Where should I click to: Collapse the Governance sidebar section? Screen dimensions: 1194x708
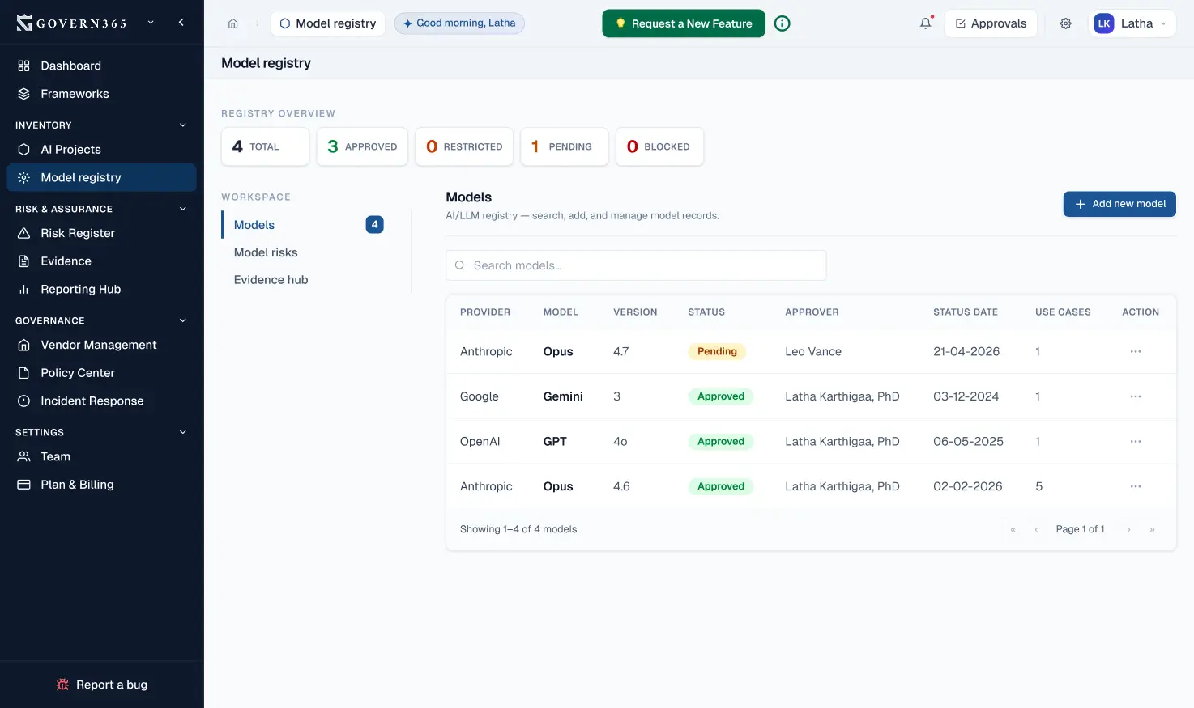182,320
